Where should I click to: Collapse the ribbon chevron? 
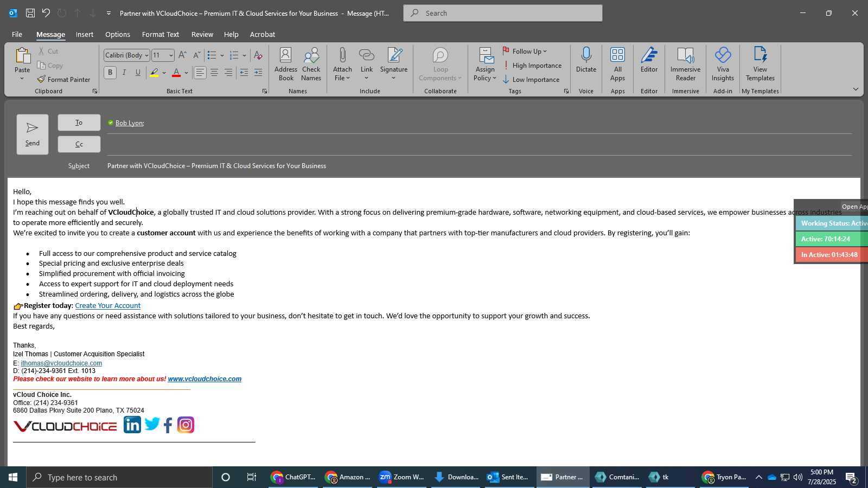[x=856, y=89]
